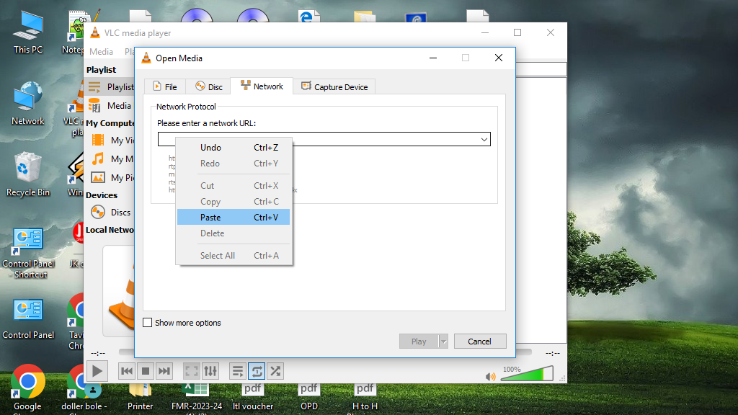Viewport: 738px width, 415px height.
Task: Enable Show more options checkbox
Action: pos(147,322)
